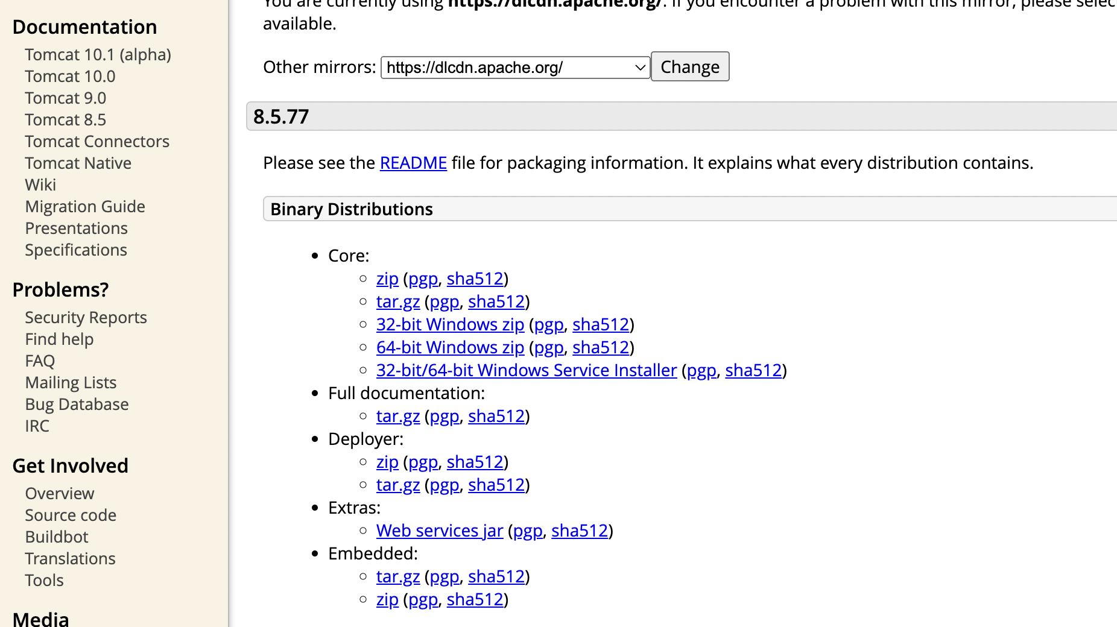Image resolution: width=1117 pixels, height=627 pixels.
Task: Open Tomcat 8.5 documentation
Action: [66, 120]
